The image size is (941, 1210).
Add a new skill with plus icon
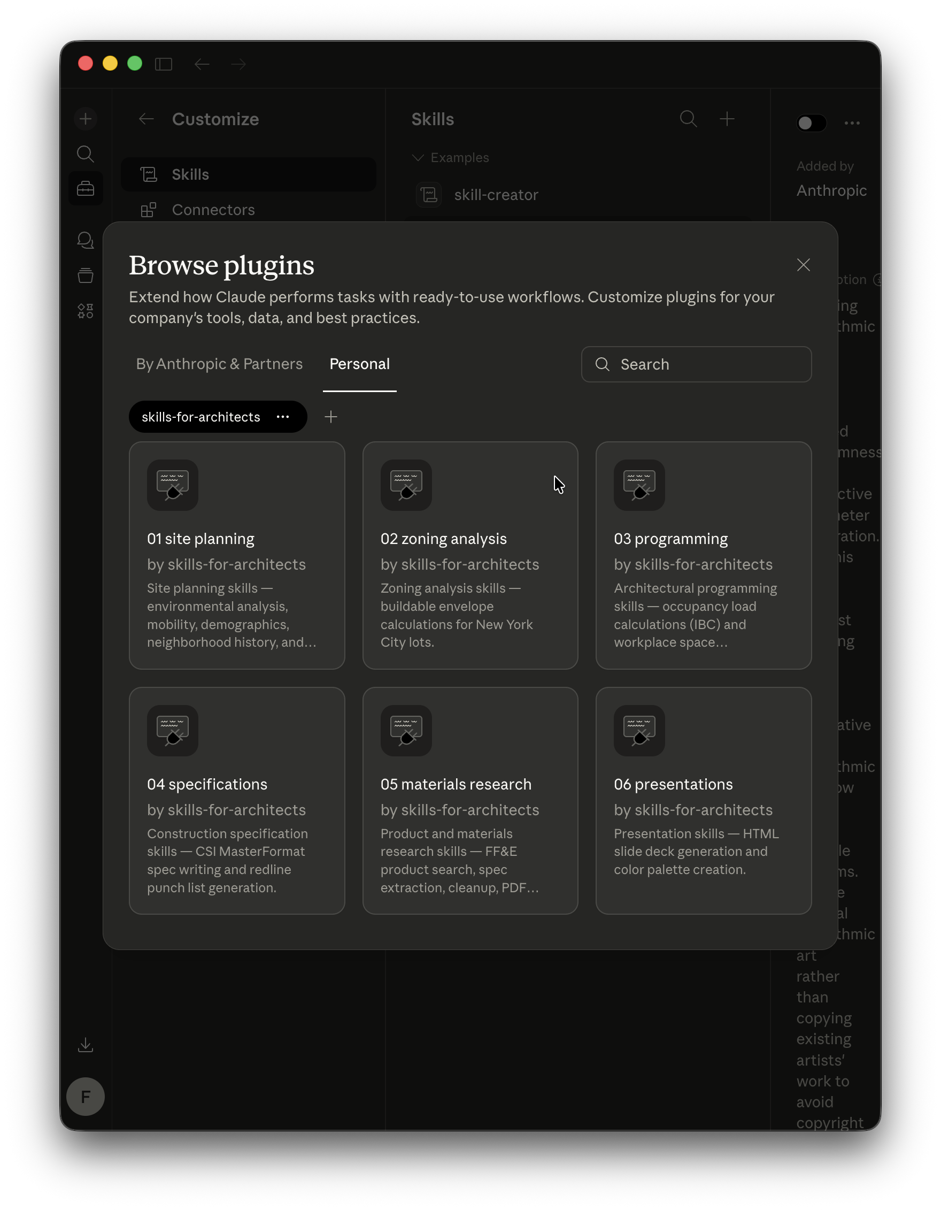click(727, 119)
